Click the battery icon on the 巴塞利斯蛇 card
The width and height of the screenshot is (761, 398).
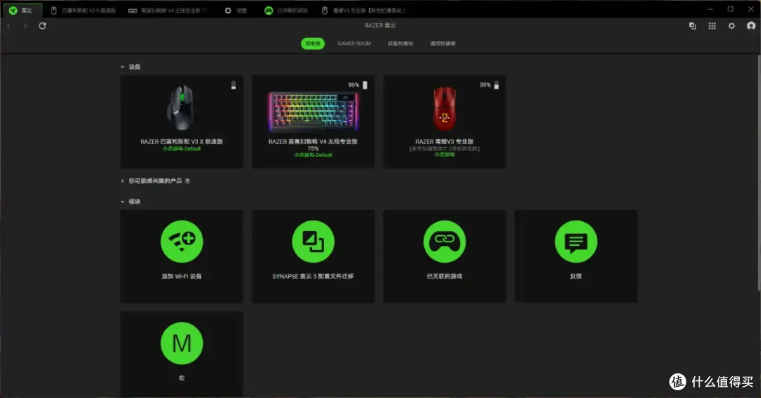click(233, 85)
